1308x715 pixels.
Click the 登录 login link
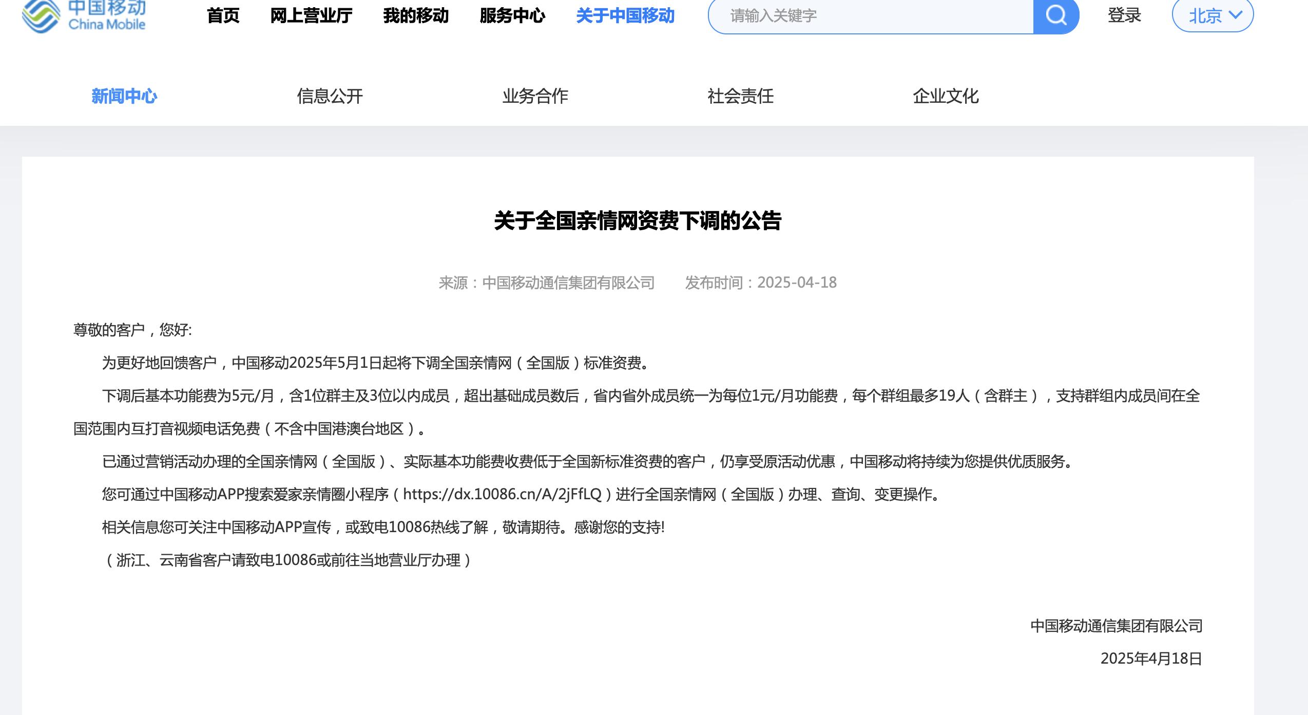(1124, 16)
